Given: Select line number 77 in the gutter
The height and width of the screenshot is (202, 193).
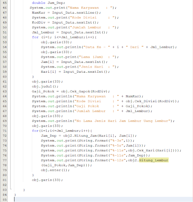Looking at the screenshot, I should pos(5,160).
